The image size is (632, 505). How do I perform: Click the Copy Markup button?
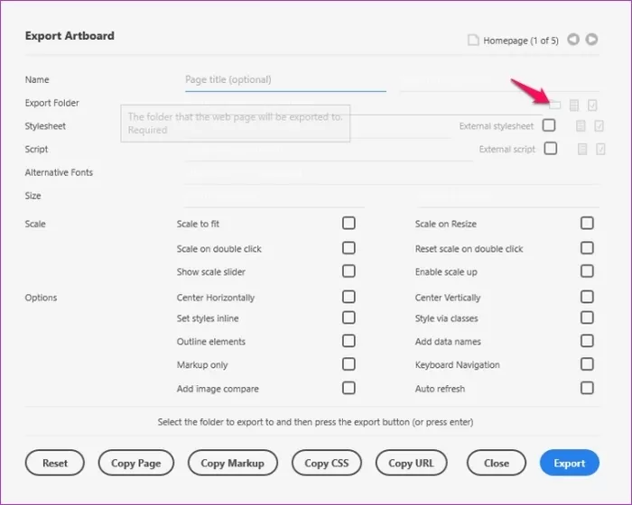232,463
